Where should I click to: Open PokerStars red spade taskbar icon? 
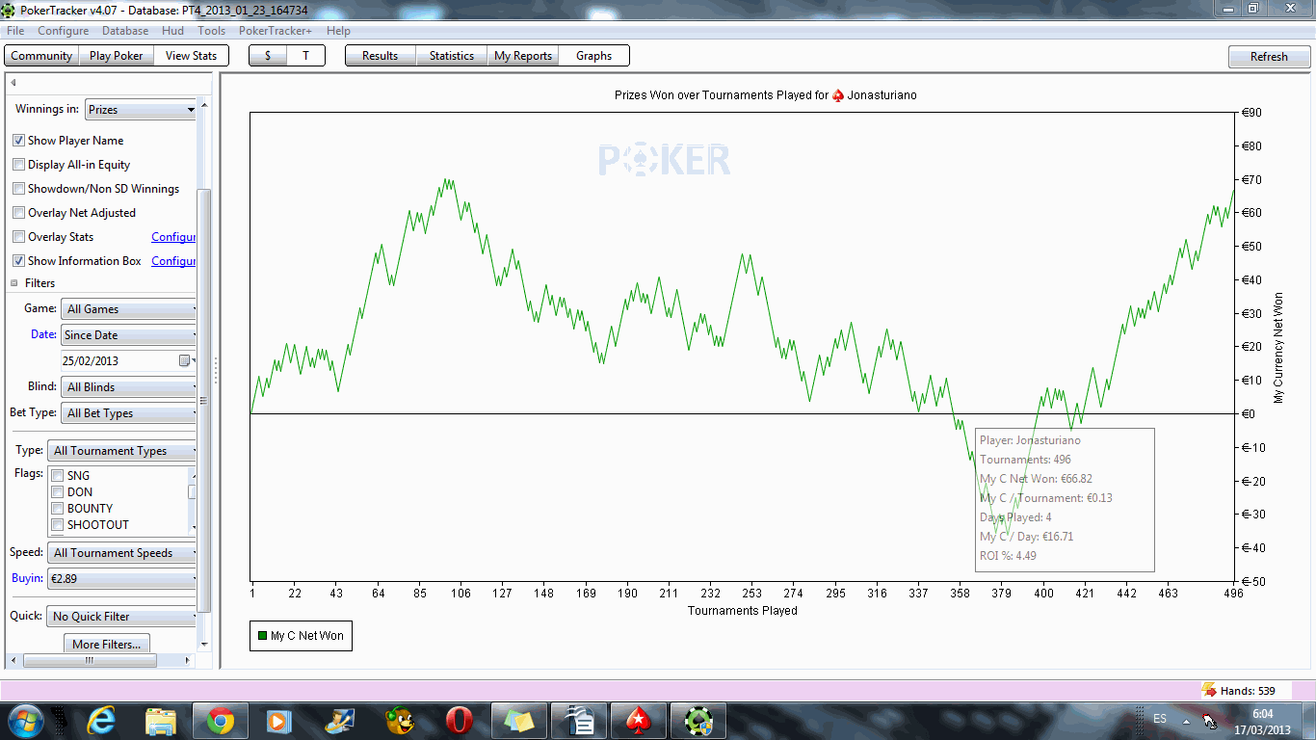638,720
